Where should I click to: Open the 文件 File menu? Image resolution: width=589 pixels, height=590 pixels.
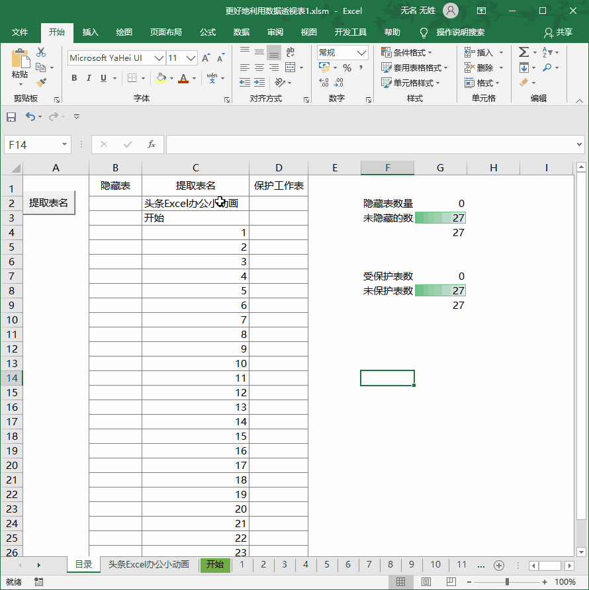20,32
